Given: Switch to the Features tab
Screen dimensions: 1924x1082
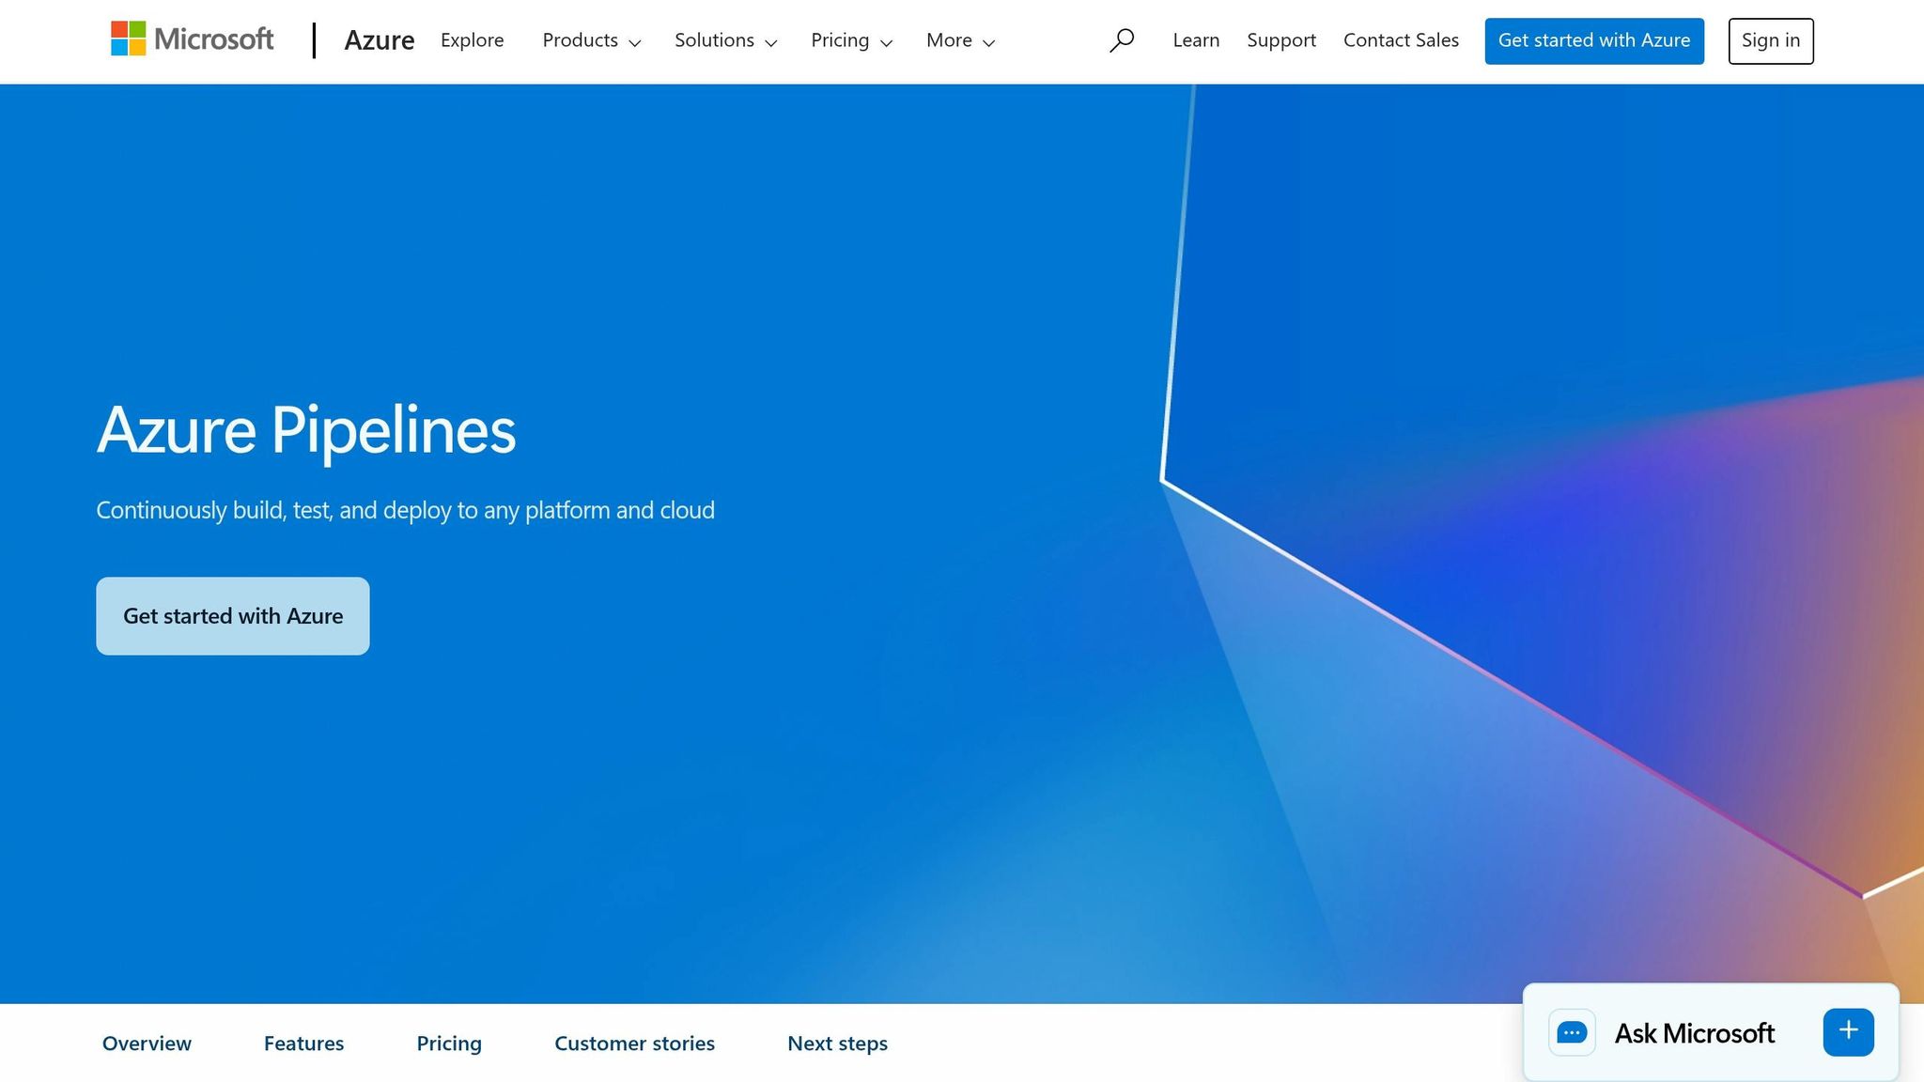Looking at the screenshot, I should [303, 1043].
